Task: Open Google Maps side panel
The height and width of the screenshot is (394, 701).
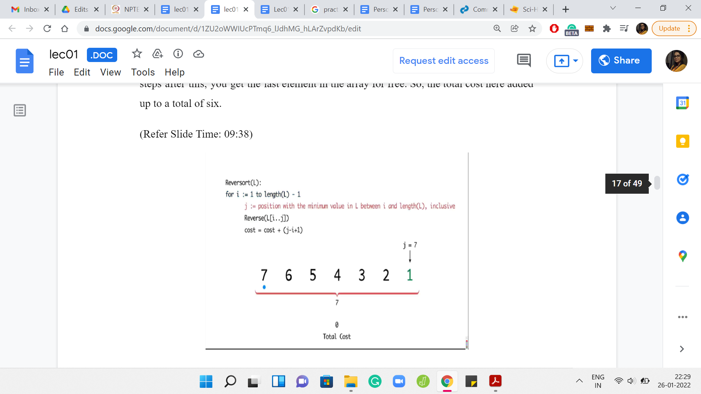Action: [x=682, y=256]
